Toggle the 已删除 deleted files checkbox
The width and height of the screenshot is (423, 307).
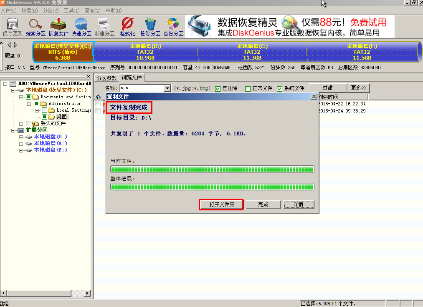coord(218,88)
